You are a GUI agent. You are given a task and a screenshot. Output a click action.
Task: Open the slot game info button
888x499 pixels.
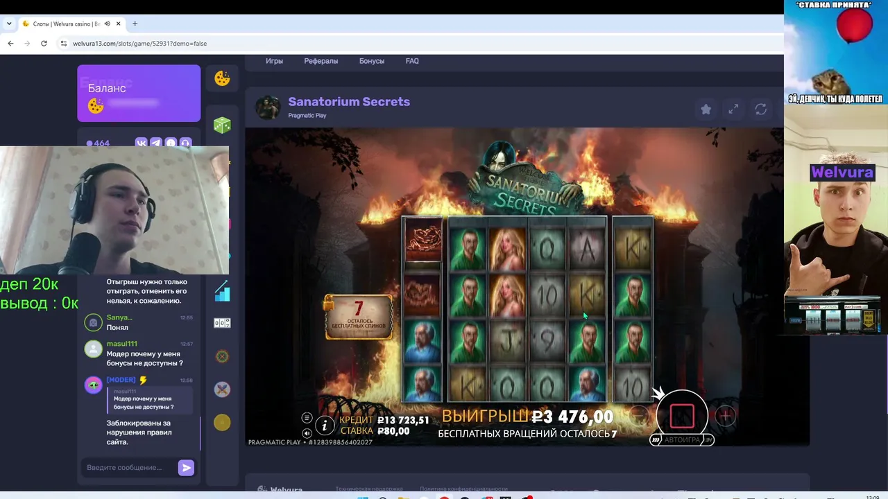click(x=325, y=426)
